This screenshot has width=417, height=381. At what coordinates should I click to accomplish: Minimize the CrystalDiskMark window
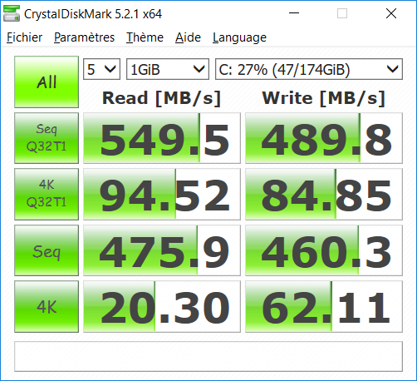point(294,13)
